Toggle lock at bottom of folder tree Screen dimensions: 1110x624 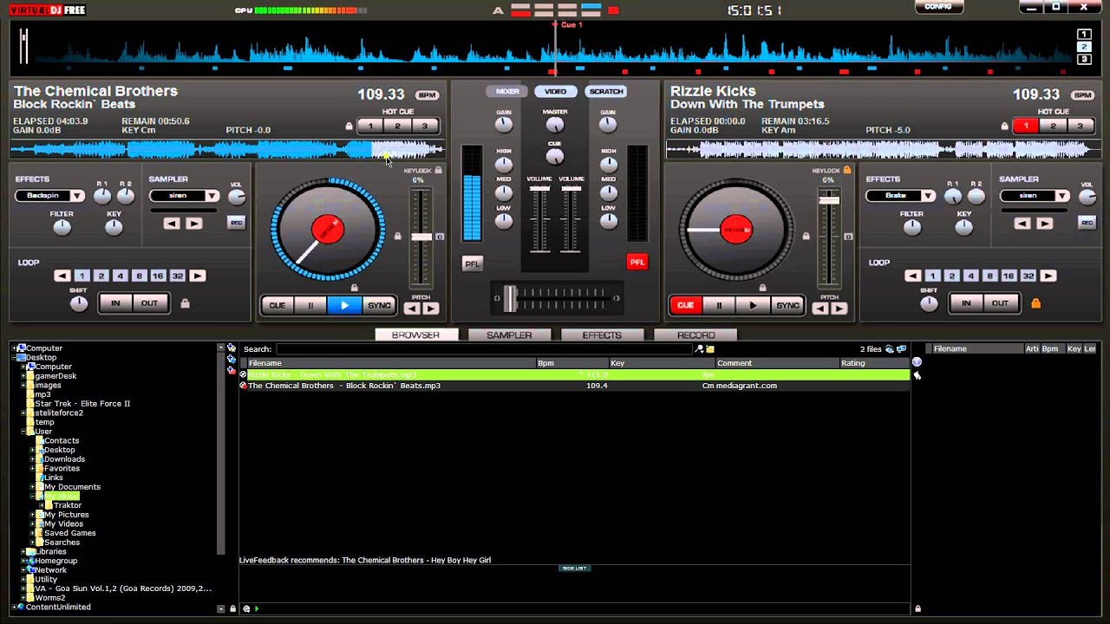click(232, 609)
